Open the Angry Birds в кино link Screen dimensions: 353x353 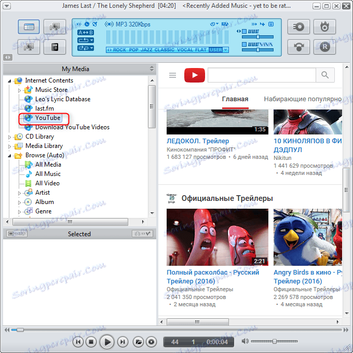pyautogui.click(x=307, y=277)
